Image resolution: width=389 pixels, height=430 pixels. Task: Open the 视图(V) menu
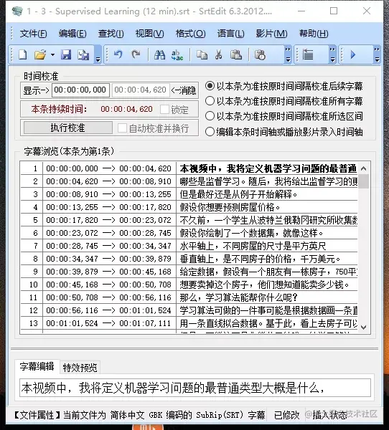coord(150,34)
